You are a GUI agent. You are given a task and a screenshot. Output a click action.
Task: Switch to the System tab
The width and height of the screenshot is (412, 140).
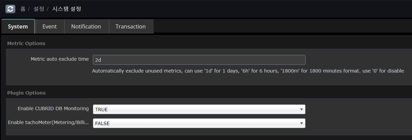(18, 26)
